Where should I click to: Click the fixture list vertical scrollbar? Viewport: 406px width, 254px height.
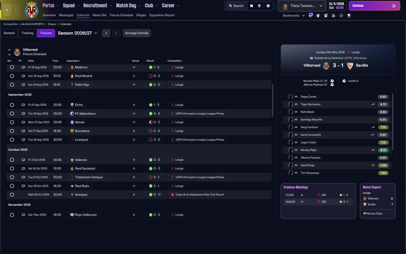[x=272, y=100]
